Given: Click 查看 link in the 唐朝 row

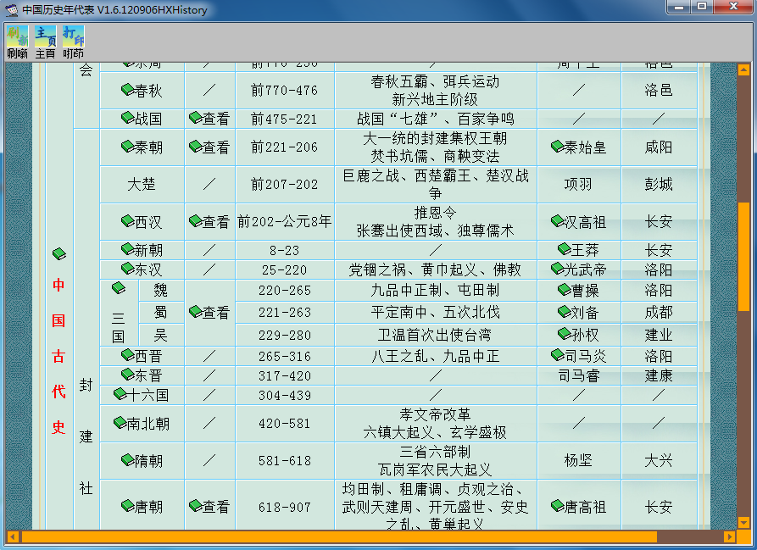Looking at the screenshot, I should pyautogui.click(x=209, y=506).
